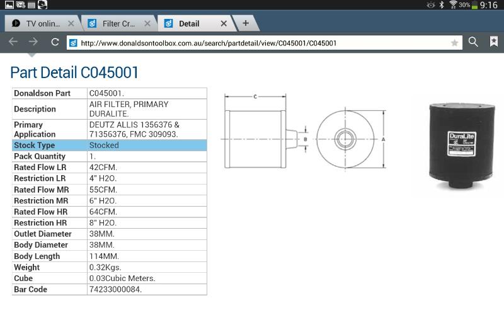The width and height of the screenshot is (504, 315).
Task: Click the Pack Quantity label
Action: coord(40,156)
